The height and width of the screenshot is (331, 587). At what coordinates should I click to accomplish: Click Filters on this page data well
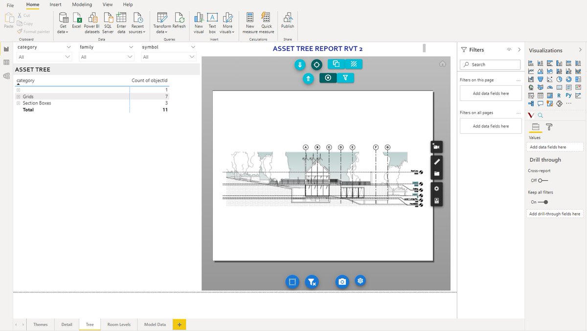point(491,93)
